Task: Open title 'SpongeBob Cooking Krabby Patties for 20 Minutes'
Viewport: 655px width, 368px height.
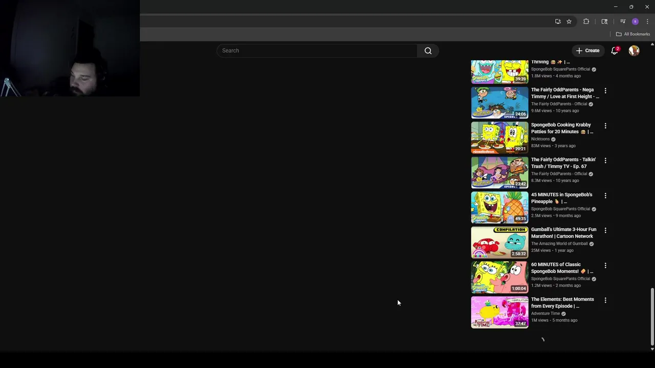Action: click(562, 128)
